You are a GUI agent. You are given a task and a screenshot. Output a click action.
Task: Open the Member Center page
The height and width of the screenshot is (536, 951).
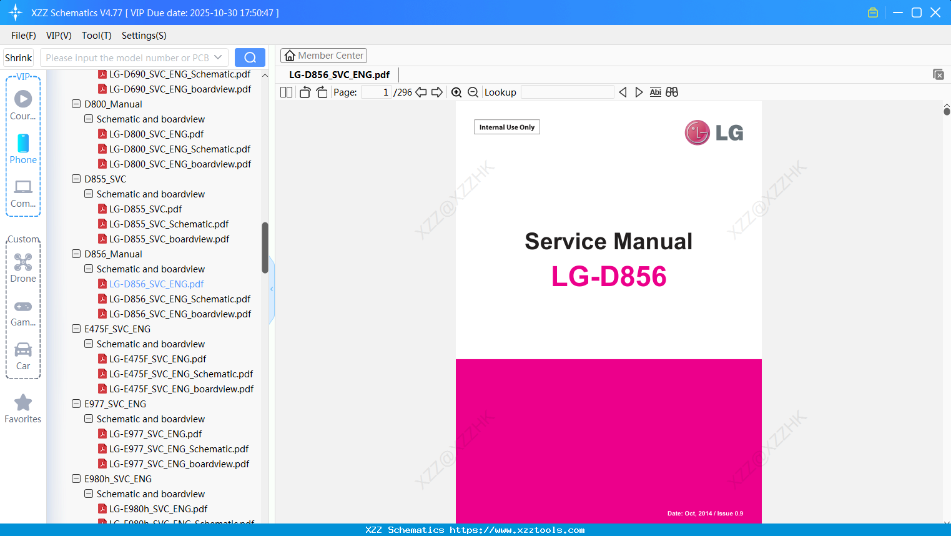pyautogui.click(x=323, y=55)
